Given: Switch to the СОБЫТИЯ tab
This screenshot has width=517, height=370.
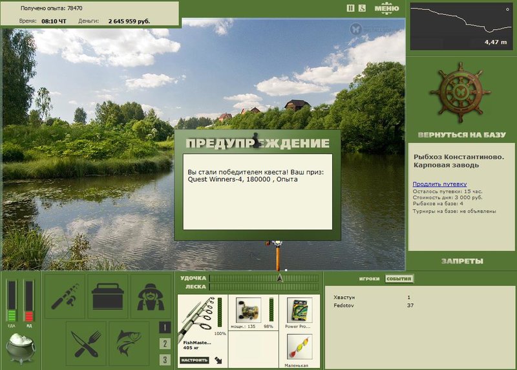Looking at the screenshot, I should (399, 279).
